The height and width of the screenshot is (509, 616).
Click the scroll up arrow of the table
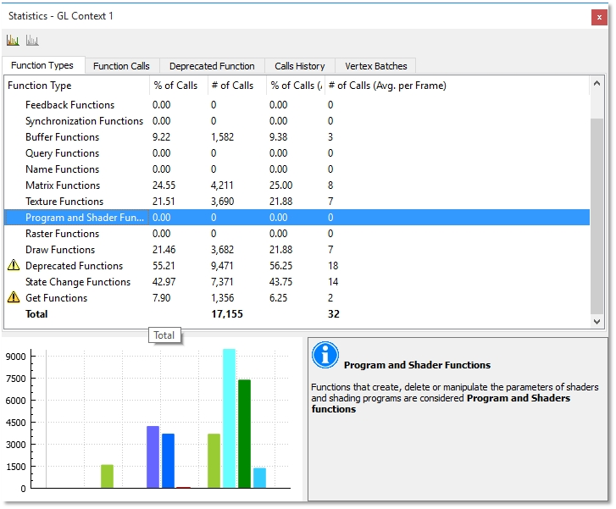tap(597, 84)
